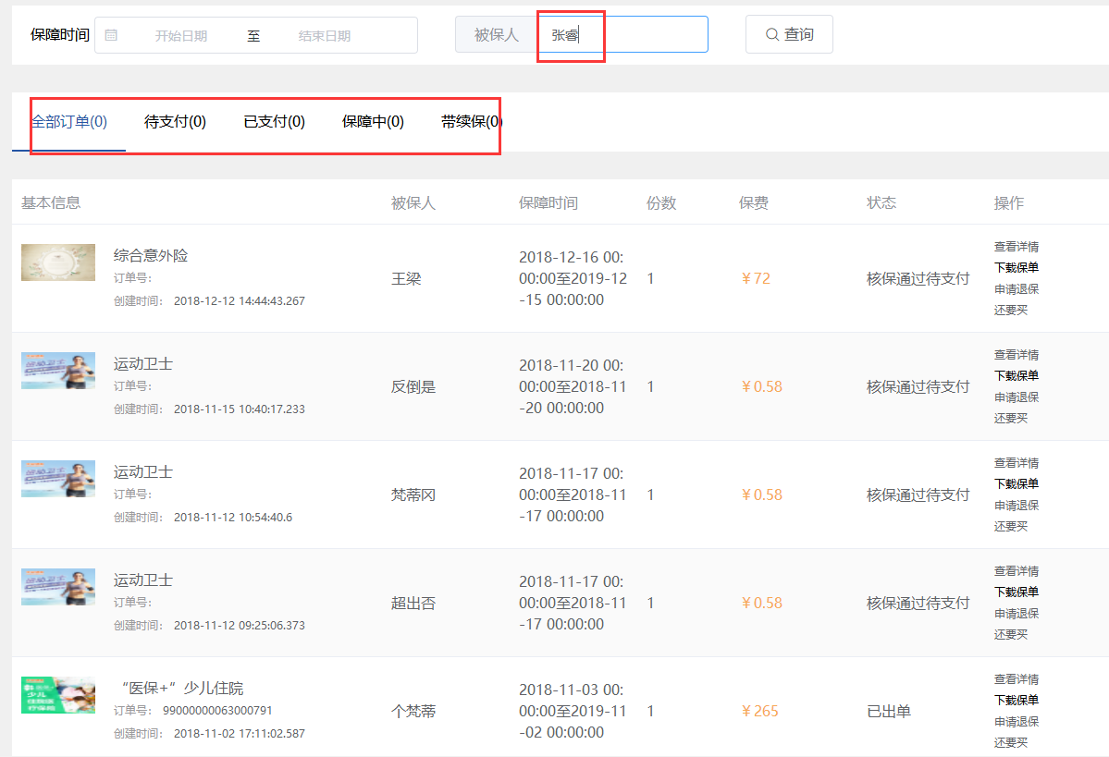This screenshot has width=1109, height=757.
Task: Switch to the 待支付 tab
Action: pyautogui.click(x=175, y=121)
